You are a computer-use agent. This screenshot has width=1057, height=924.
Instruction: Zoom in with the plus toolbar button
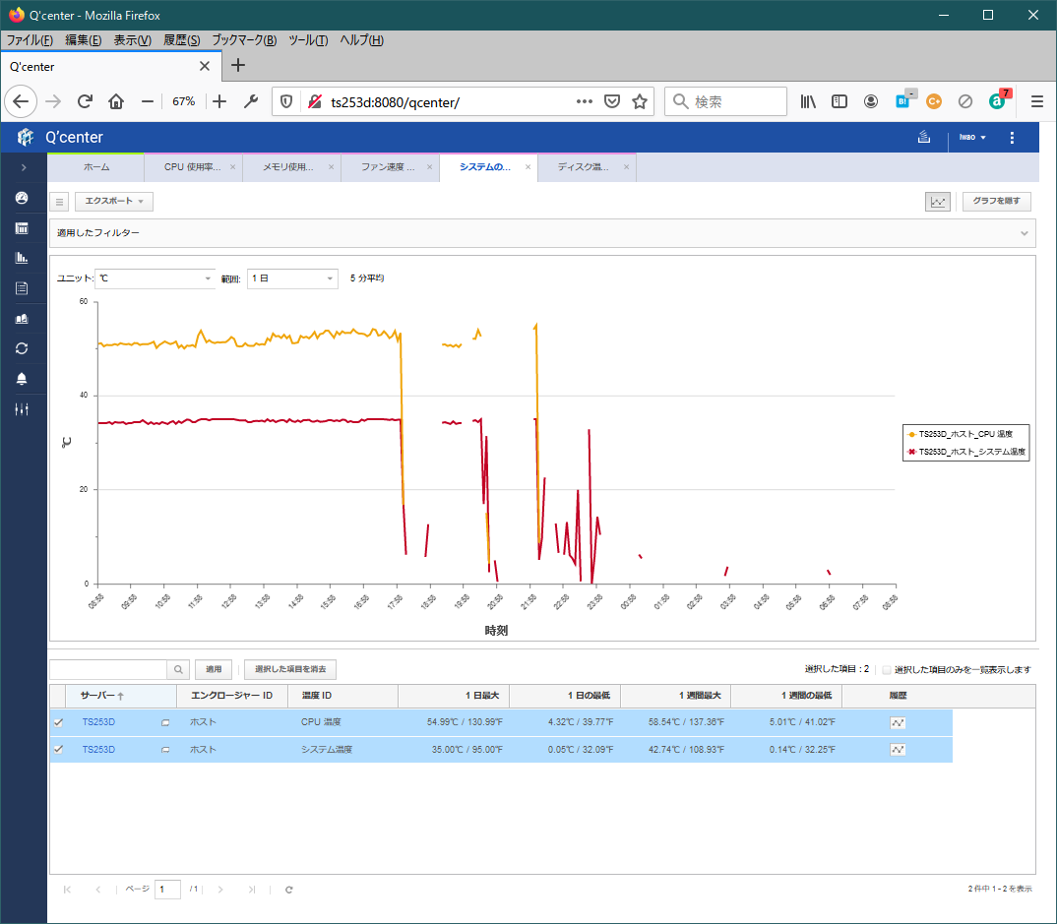pyautogui.click(x=219, y=101)
